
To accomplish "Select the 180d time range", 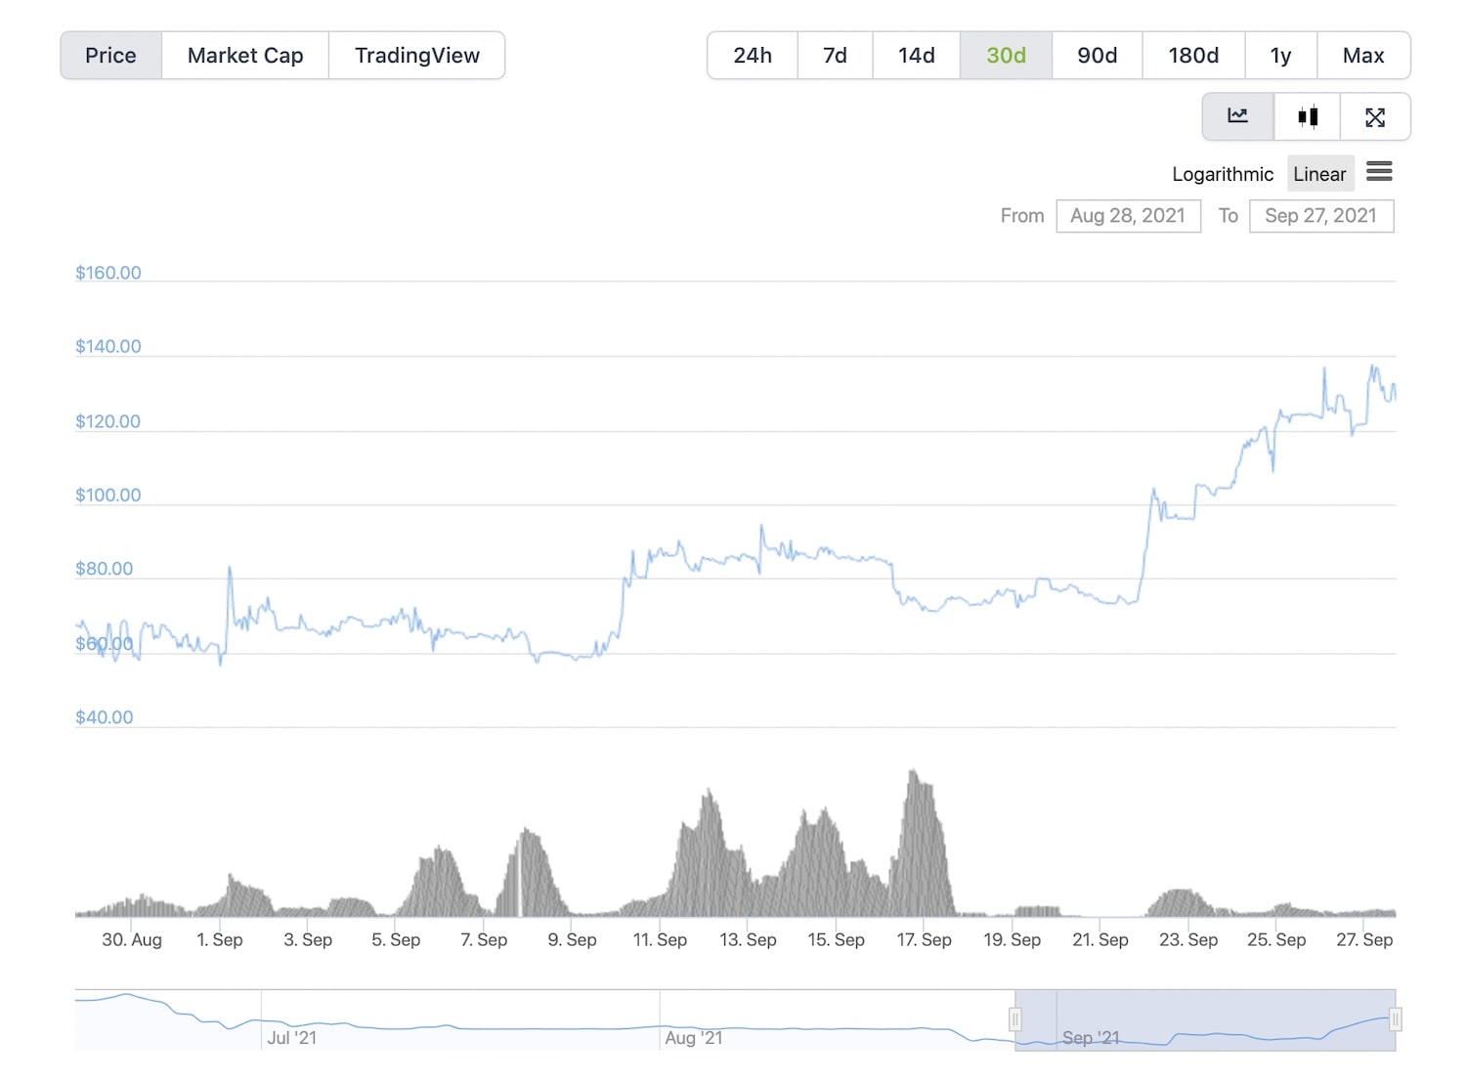I will [x=1193, y=55].
